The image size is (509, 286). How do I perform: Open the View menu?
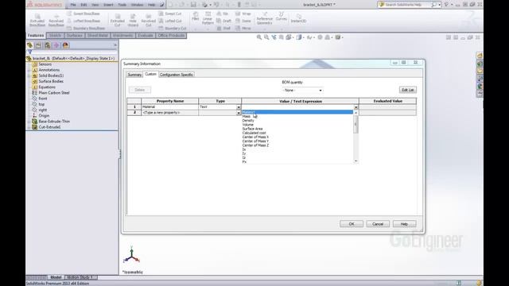pyautogui.click(x=95, y=5)
